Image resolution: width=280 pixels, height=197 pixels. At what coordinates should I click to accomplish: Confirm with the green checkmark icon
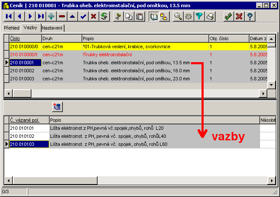[228, 16]
